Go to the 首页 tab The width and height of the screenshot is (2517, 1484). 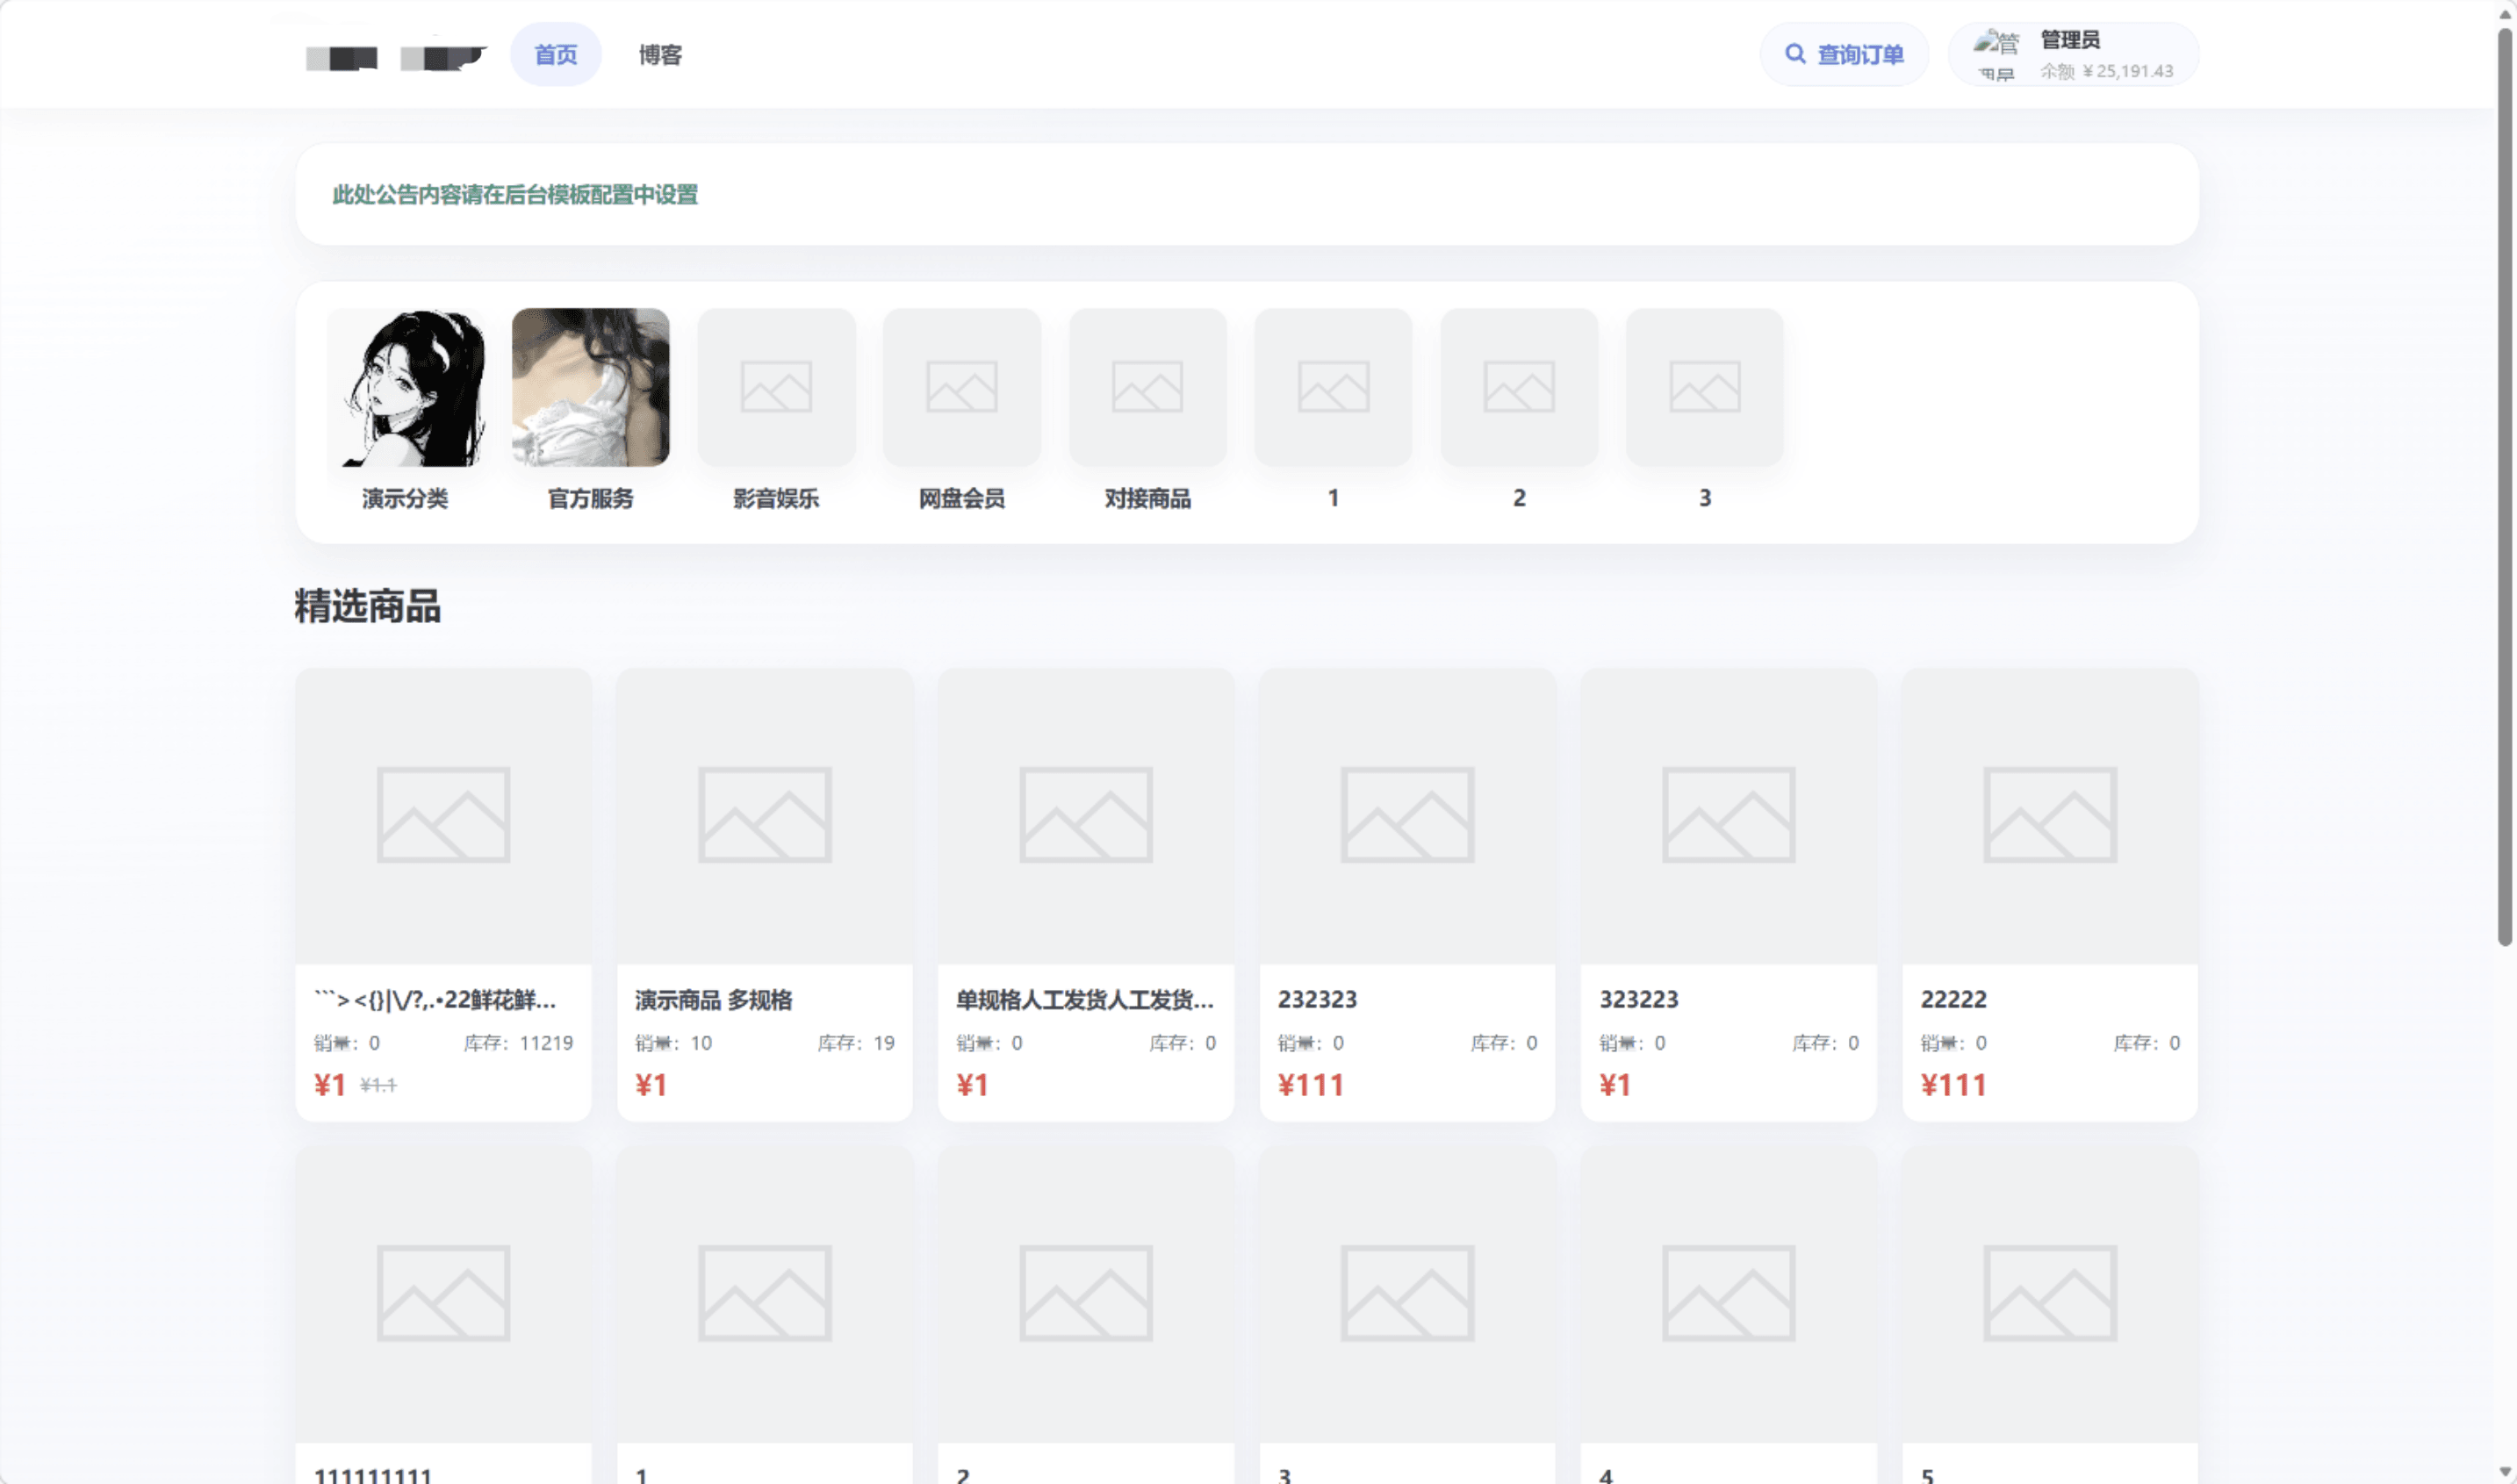(x=555, y=54)
